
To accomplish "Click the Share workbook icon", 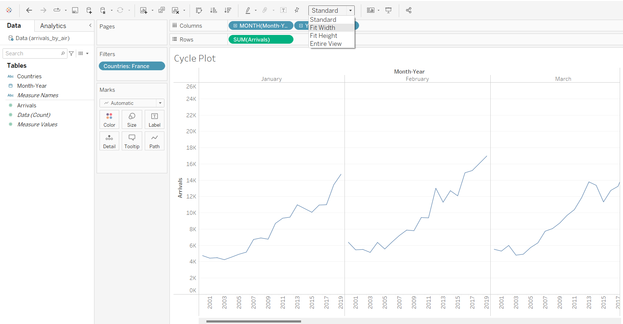I will click(x=409, y=10).
